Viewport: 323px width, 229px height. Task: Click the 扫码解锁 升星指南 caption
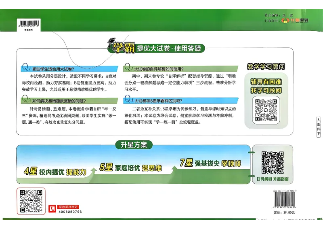point(272,179)
